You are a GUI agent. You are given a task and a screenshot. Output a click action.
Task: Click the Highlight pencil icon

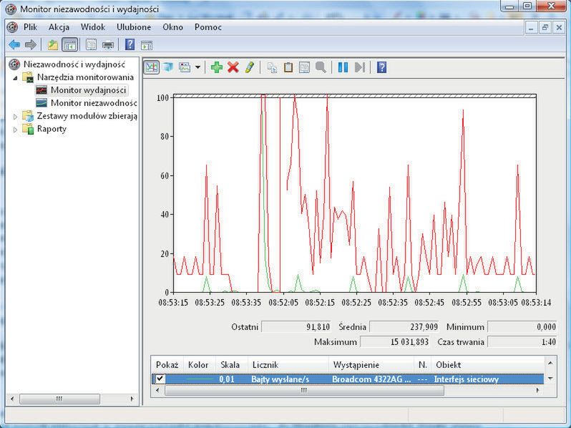249,67
